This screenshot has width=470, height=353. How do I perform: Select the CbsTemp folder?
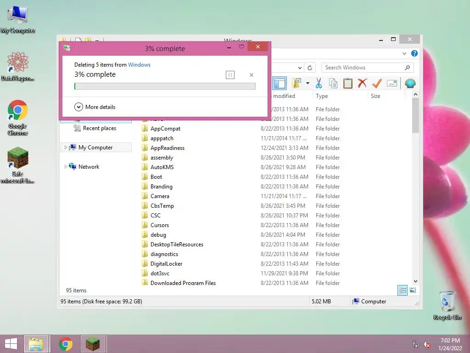pyautogui.click(x=162, y=205)
